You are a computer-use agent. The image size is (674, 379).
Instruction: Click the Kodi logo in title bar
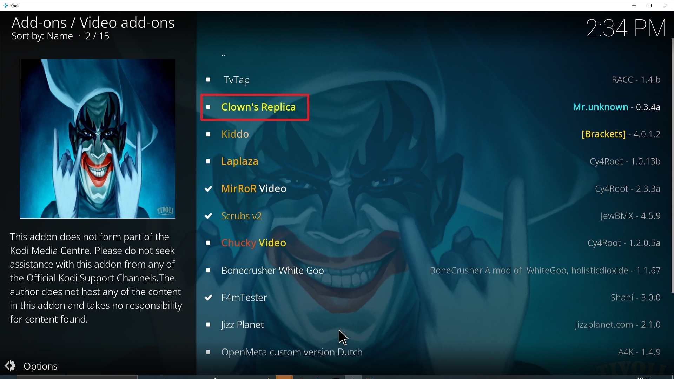click(5, 6)
